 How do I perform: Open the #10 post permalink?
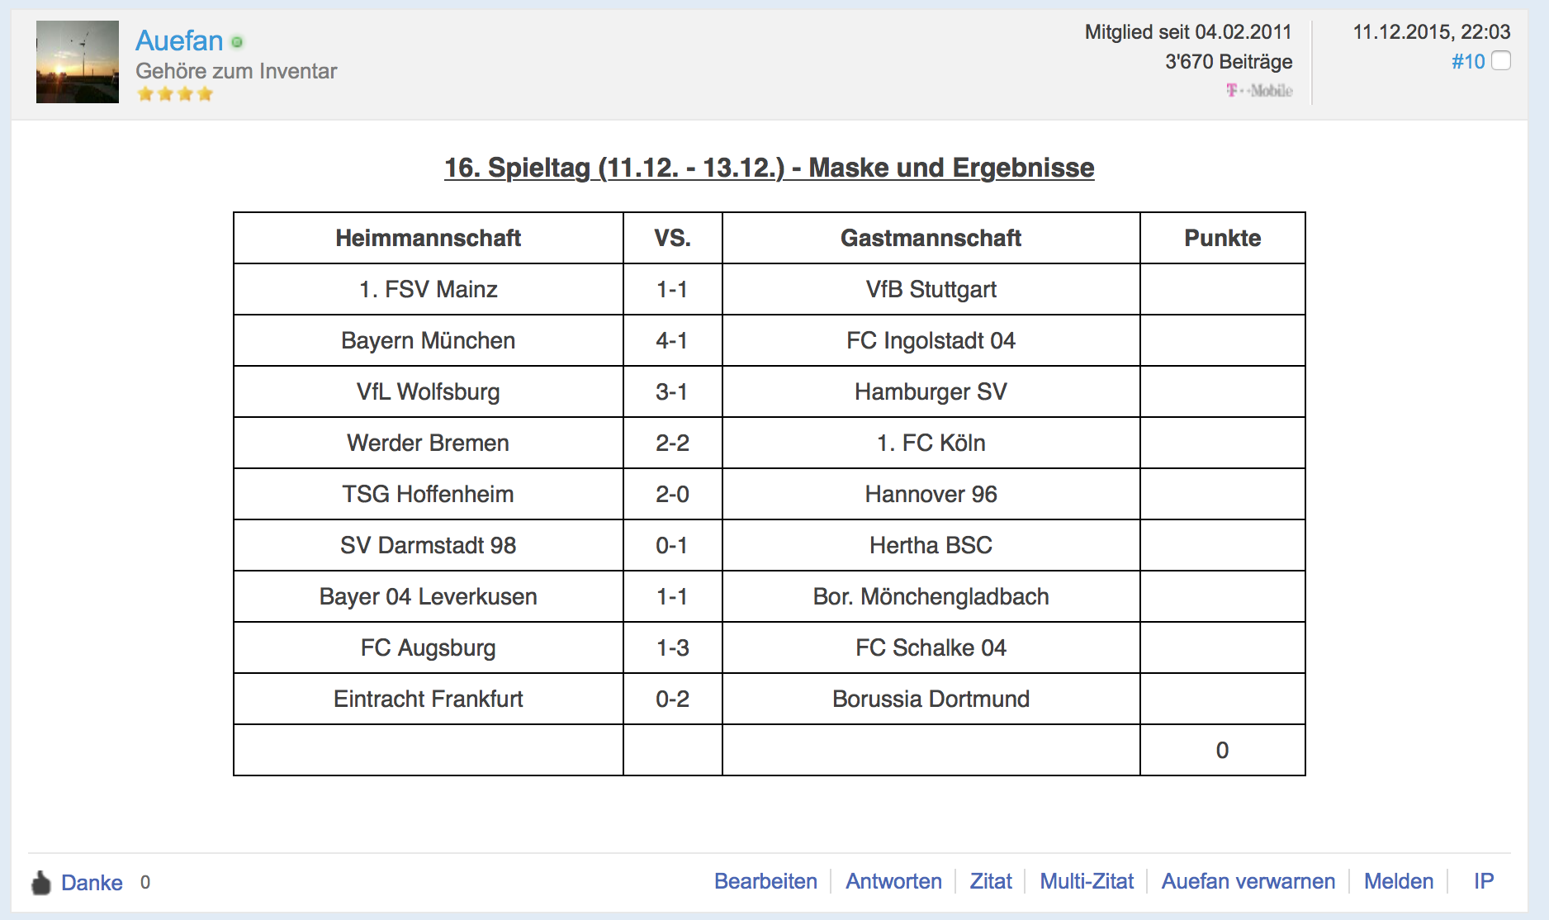[1468, 62]
